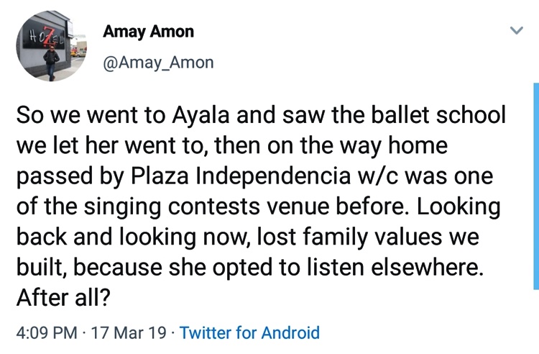Click the word Ayala in the tweet

coord(201,116)
